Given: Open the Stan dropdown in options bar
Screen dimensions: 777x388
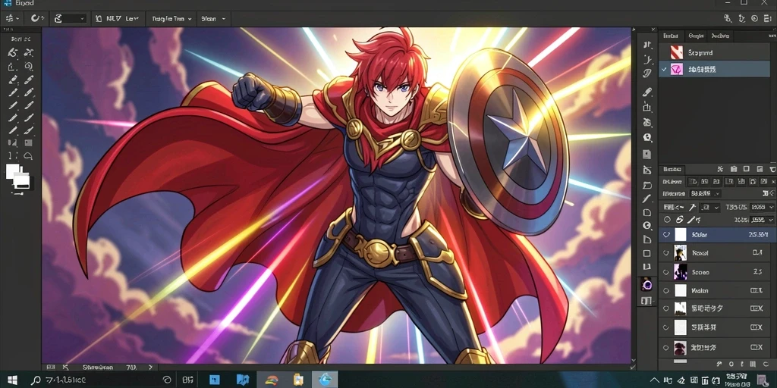Looking at the screenshot, I should tap(213, 19).
